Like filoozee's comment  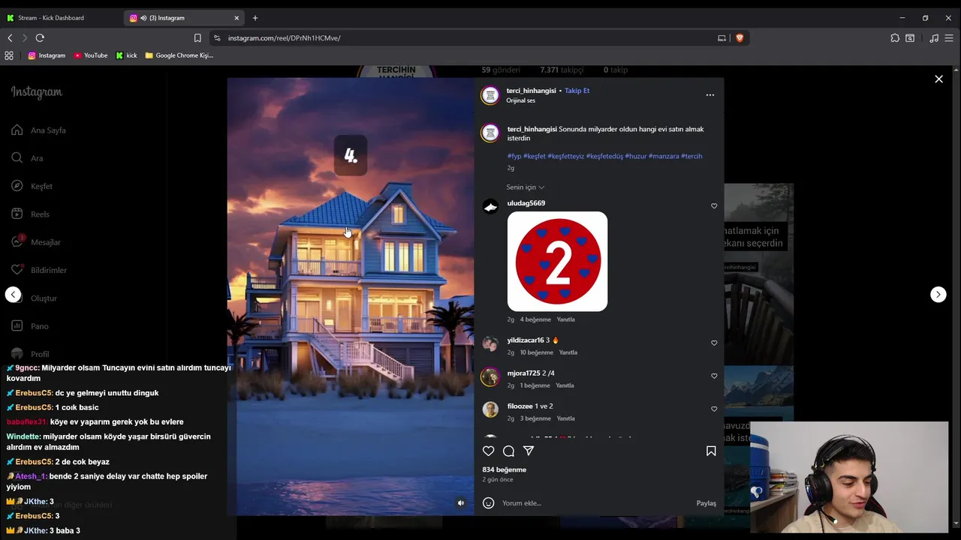point(714,409)
